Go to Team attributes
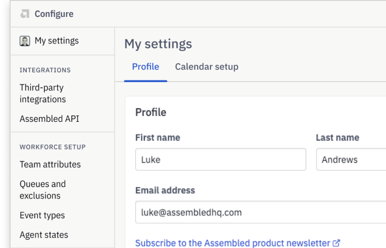Screen dimensions: 386x248 coord(50,164)
